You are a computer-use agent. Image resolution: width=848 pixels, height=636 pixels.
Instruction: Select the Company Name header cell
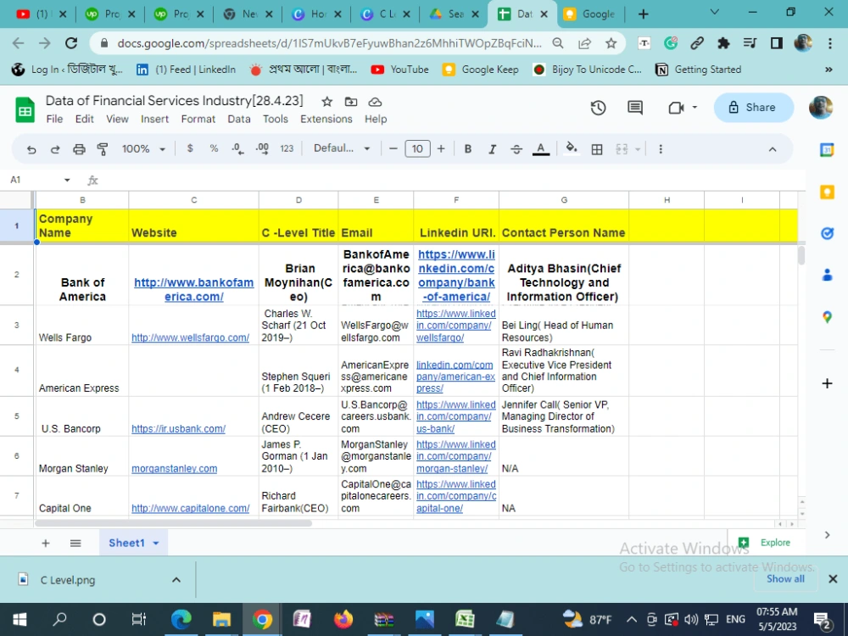click(x=81, y=226)
